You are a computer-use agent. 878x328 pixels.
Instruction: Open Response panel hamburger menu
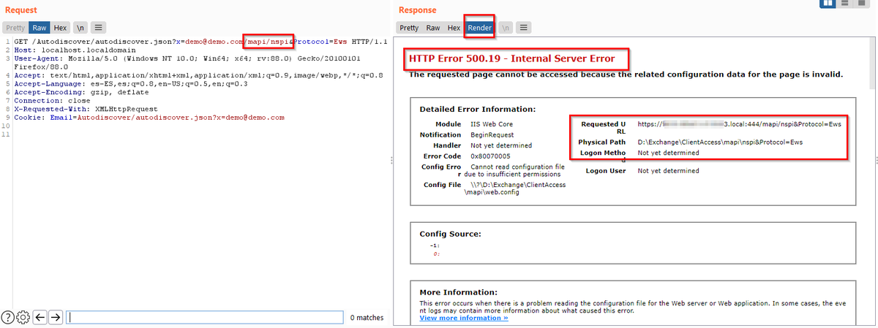(x=523, y=28)
